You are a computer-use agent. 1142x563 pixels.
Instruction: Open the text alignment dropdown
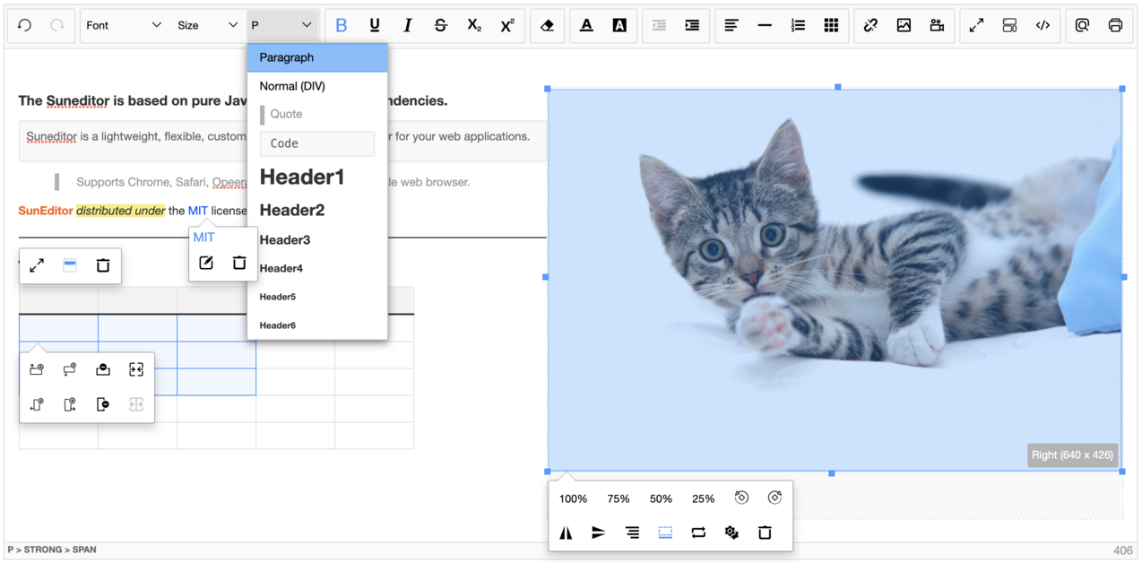point(731,25)
